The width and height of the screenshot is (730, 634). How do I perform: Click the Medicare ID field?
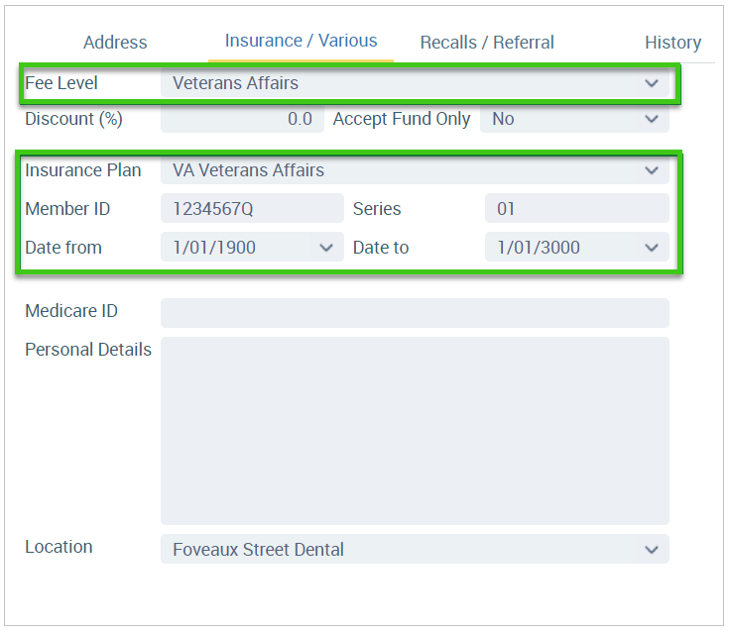point(415,313)
